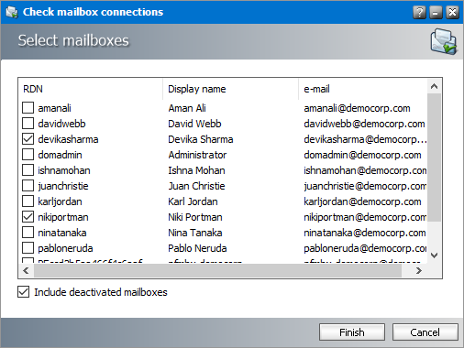Toggle Include deactivated mailboxes option
The image size is (464, 348).
tap(23, 292)
